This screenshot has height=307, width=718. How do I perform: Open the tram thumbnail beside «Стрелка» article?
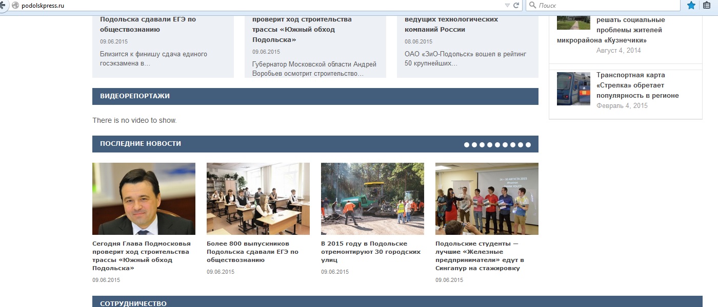click(573, 89)
